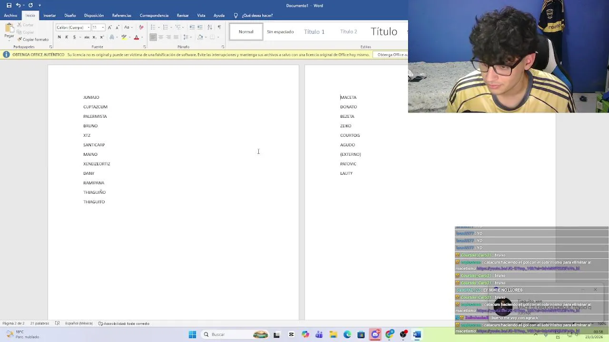Center align the text
The height and width of the screenshot is (342, 609).
click(161, 37)
